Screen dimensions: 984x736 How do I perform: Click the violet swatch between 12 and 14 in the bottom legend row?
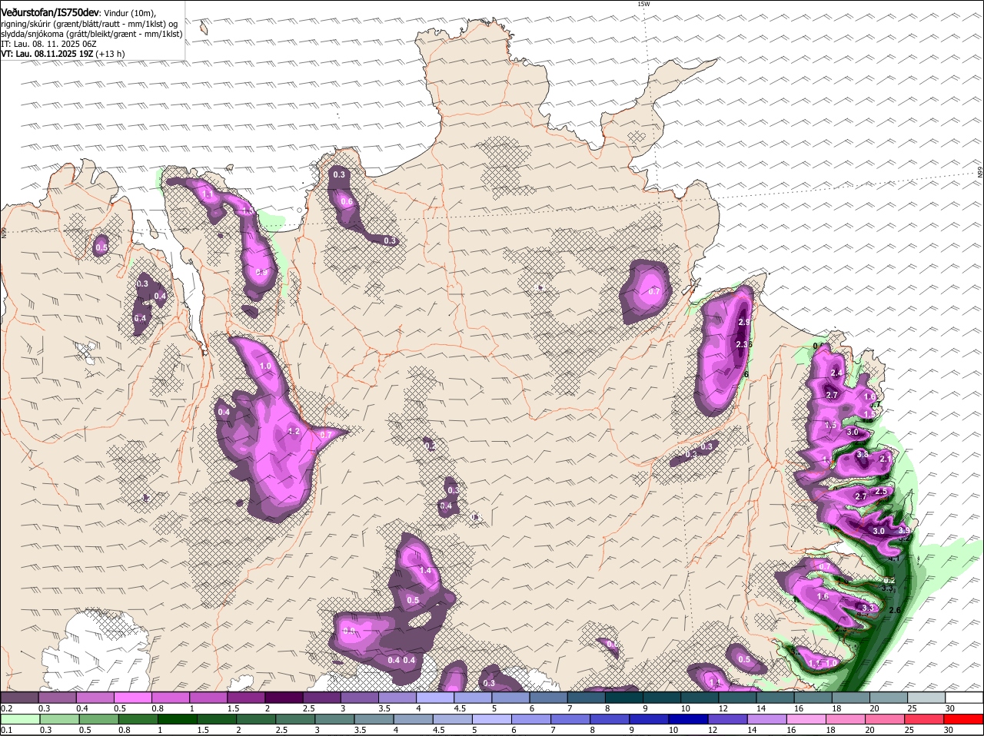coord(728,719)
